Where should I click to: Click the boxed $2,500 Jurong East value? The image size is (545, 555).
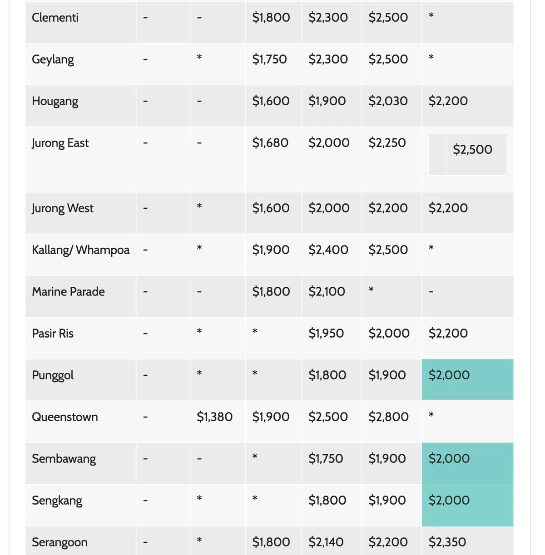(472, 150)
